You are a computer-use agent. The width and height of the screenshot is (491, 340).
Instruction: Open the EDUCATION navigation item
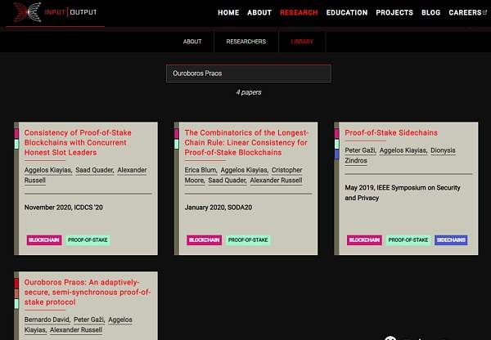[347, 12]
